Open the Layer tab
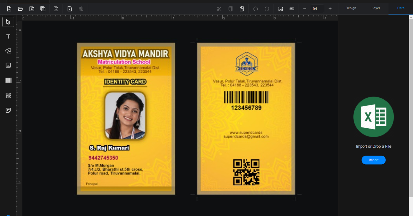 (376, 8)
